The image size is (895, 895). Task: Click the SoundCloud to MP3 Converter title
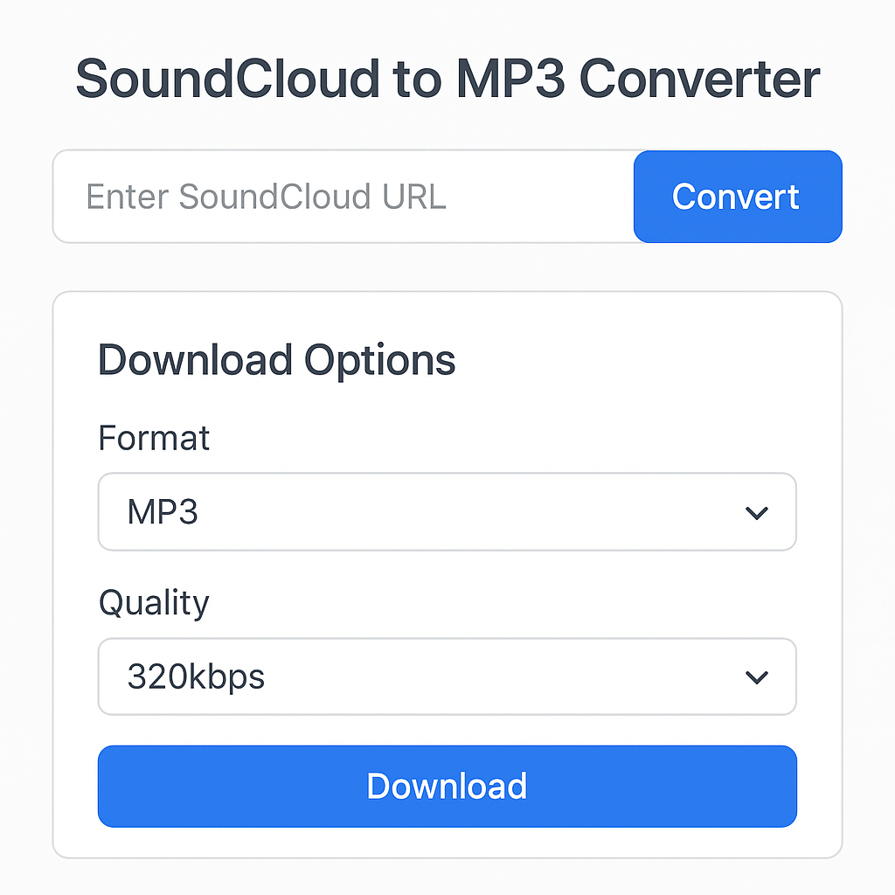pos(447,79)
